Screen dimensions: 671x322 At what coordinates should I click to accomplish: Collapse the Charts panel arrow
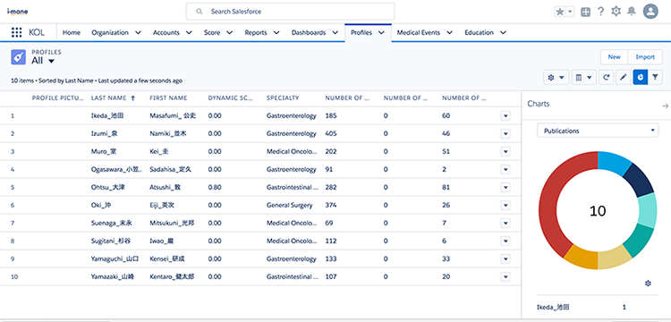coord(665,106)
